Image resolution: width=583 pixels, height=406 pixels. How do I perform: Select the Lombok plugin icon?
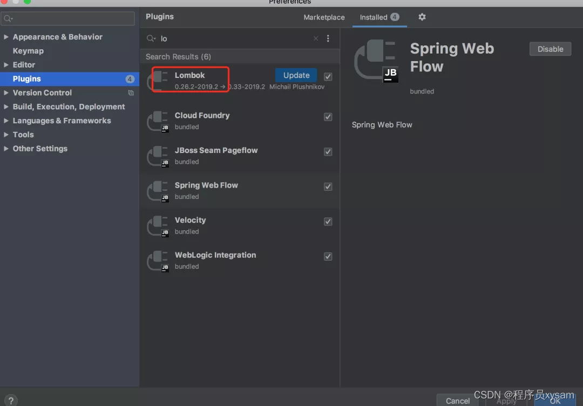pos(158,80)
